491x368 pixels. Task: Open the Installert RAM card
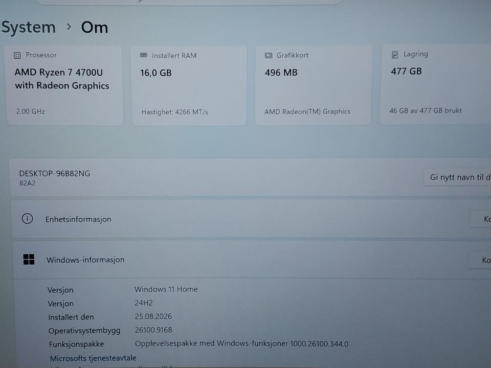(189, 85)
